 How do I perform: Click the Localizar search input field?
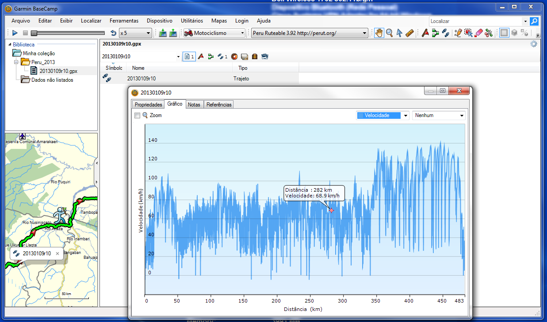pyautogui.click(x=475, y=21)
